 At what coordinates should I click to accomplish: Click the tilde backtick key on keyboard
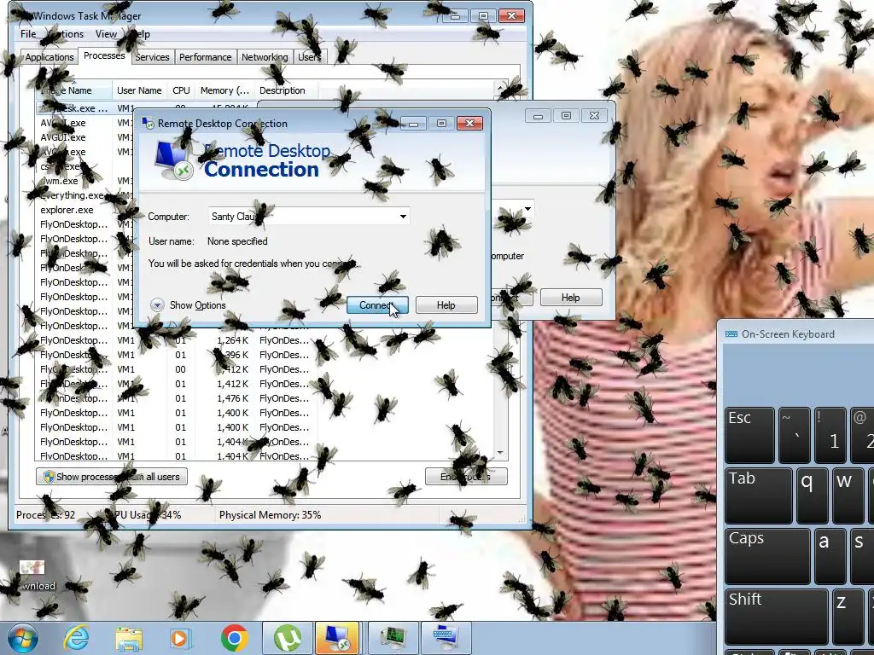click(x=795, y=435)
